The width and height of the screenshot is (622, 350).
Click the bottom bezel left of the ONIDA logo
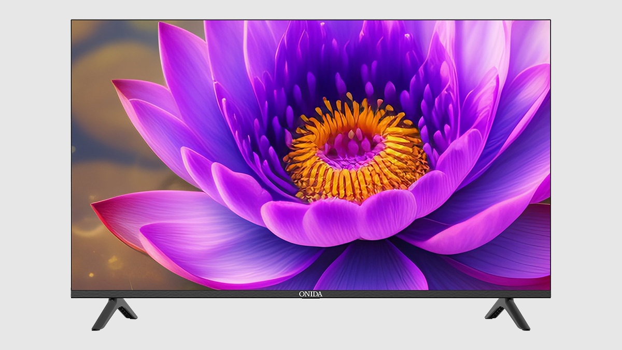click(181, 294)
